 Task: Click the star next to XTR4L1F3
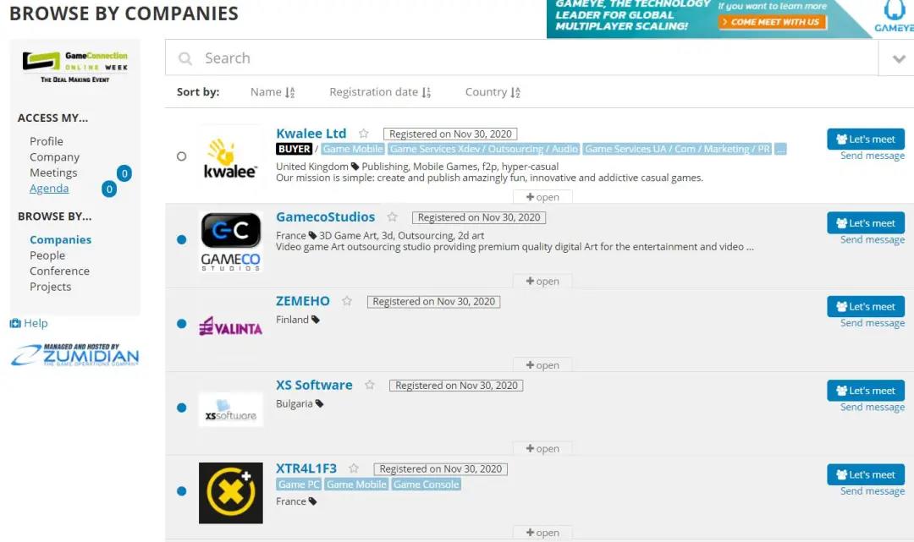tap(354, 468)
